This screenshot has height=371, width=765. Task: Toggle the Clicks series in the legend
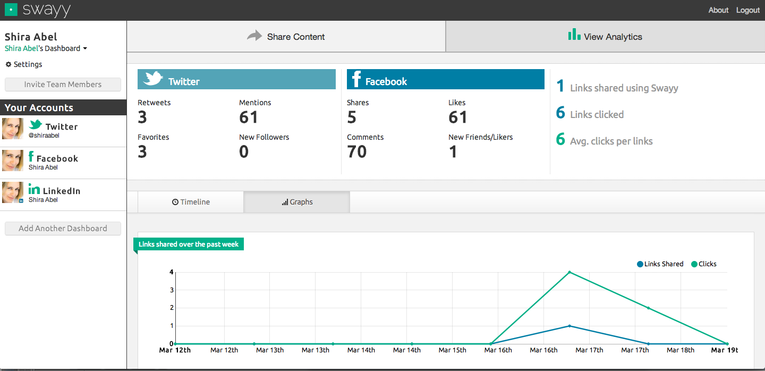click(x=703, y=264)
